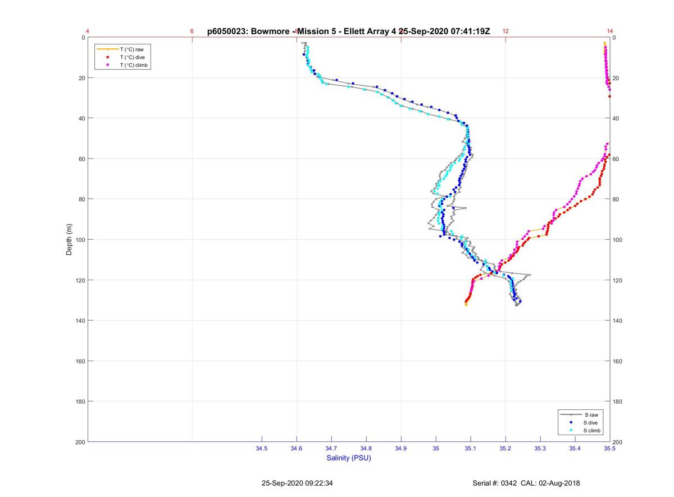Click depth tick 140 on left axis

(80, 321)
